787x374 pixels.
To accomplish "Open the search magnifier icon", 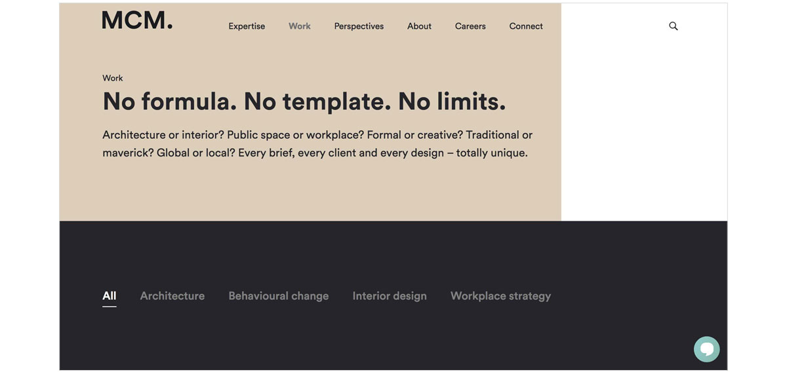I will [x=674, y=26].
